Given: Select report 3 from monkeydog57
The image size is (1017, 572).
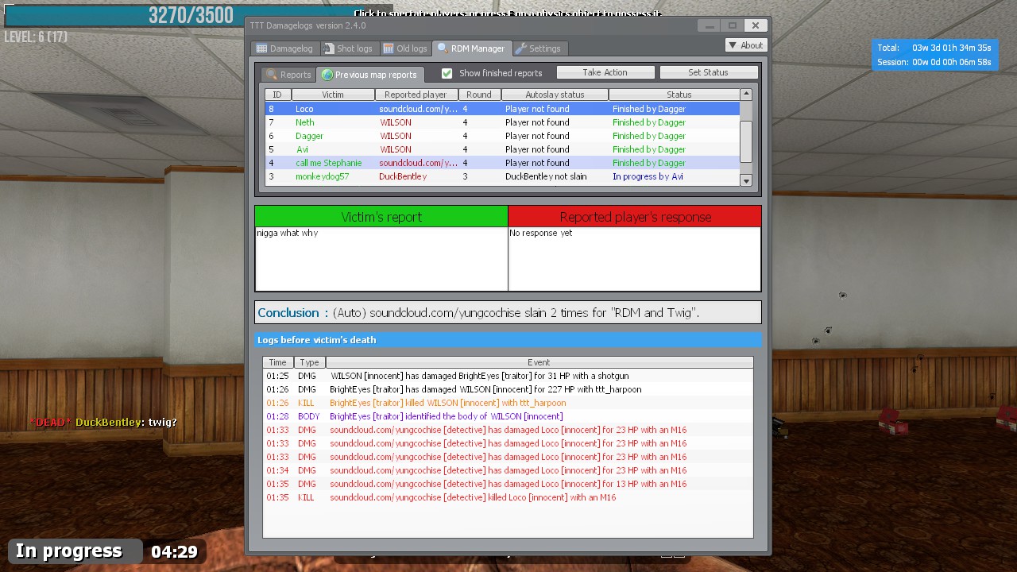Looking at the screenshot, I should tap(502, 176).
